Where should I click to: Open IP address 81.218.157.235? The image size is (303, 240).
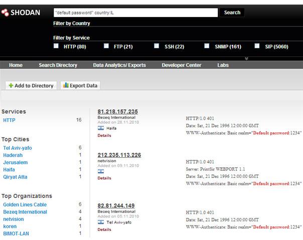[x=118, y=112]
